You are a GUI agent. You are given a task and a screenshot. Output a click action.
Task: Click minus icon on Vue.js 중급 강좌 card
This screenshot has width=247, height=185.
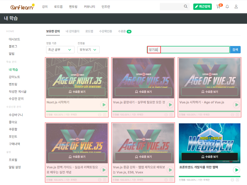pyautogui.click(x=166, y=180)
